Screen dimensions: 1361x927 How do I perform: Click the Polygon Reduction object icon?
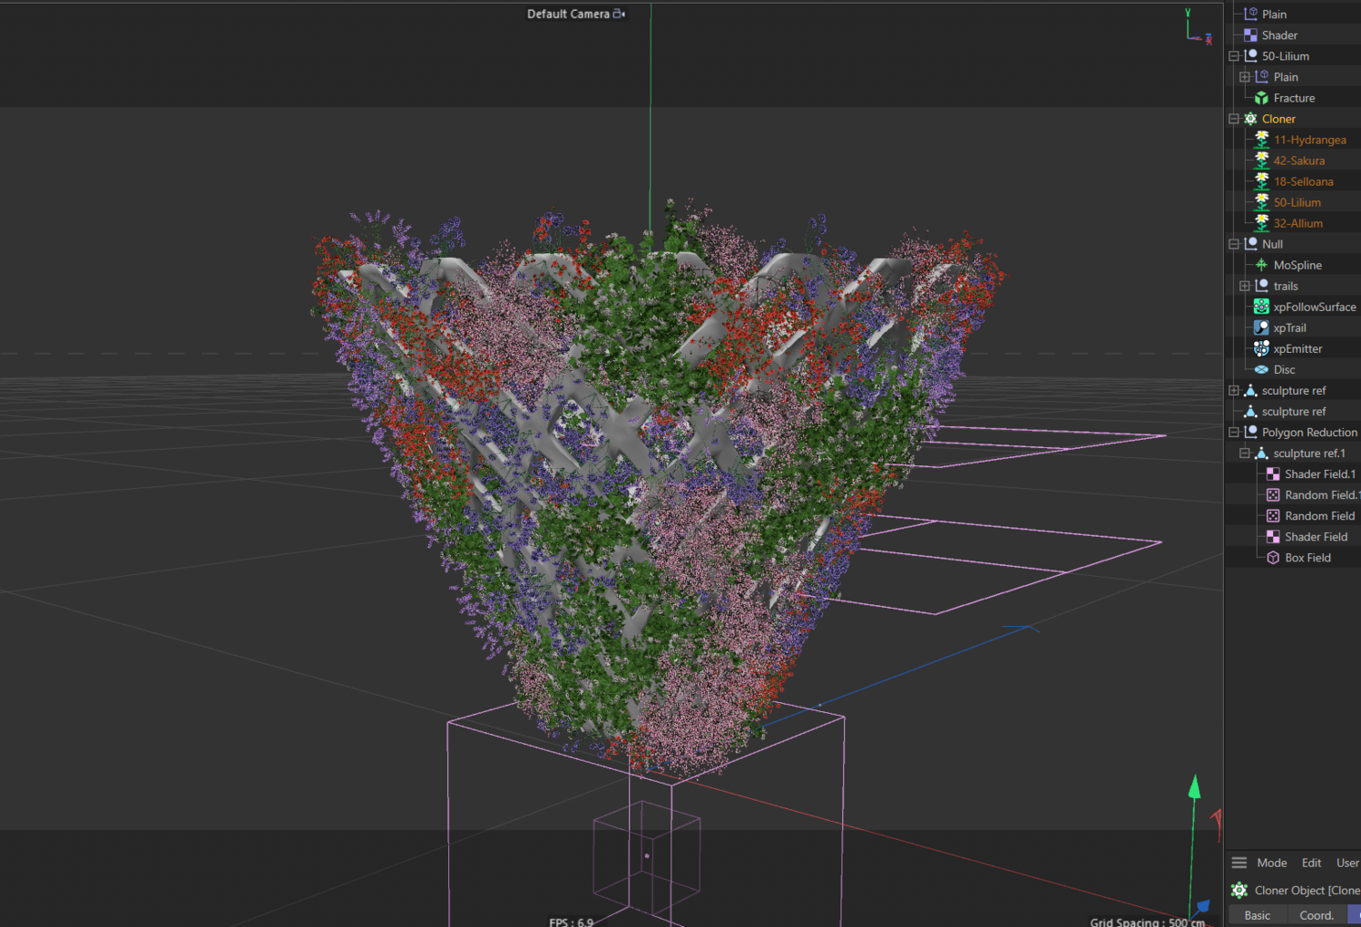(x=1250, y=433)
